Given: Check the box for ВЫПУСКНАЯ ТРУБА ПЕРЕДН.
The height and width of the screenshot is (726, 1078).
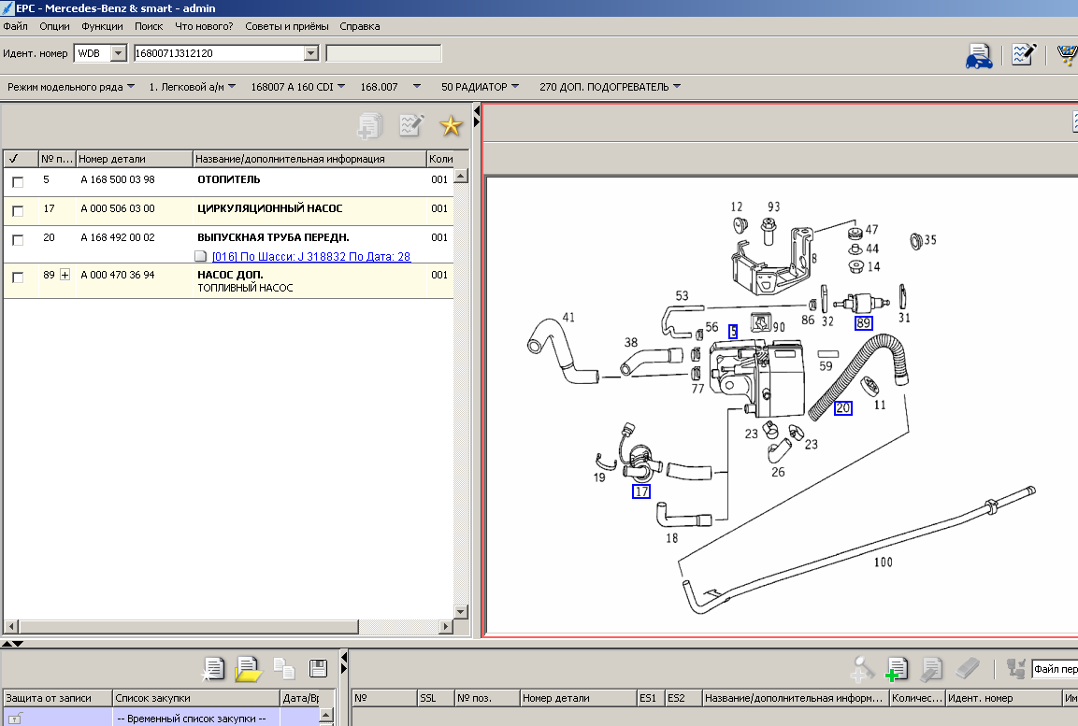Looking at the screenshot, I should tap(18, 240).
